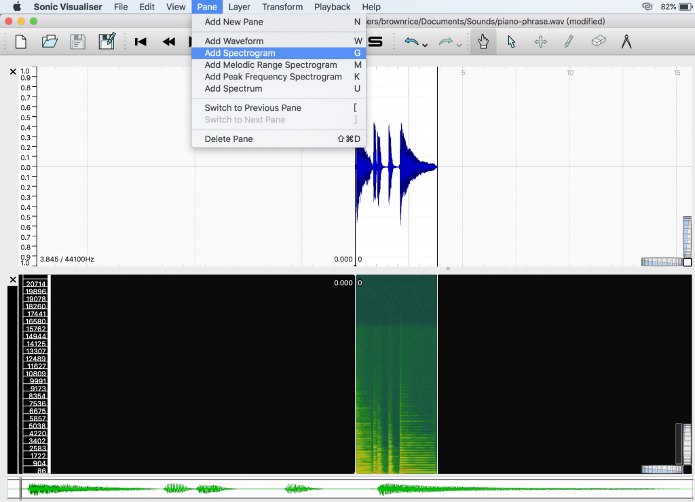Image resolution: width=695 pixels, height=502 pixels.
Task: Click the Undo arrow icon
Action: tap(412, 41)
